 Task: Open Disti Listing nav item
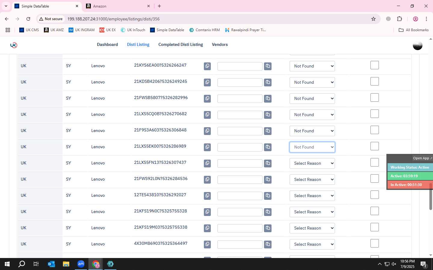point(138,44)
